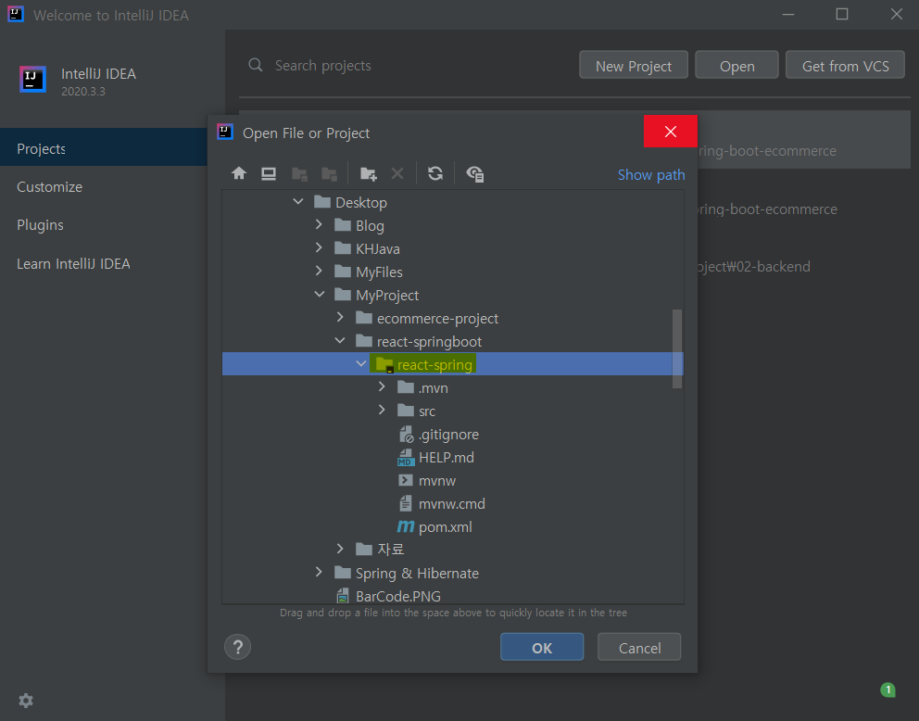Close the Open File or Project dialog
This screenshot has width=919, height=721.
point(671,132)
